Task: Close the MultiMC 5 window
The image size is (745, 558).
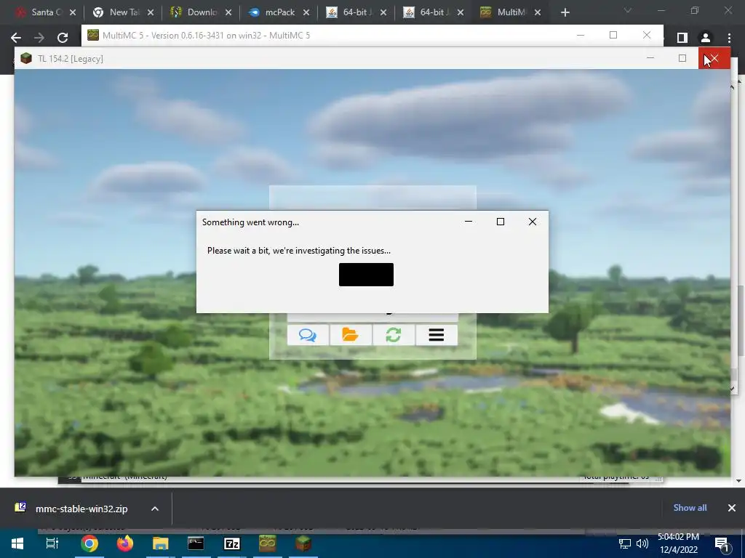Action: click(647, 35)
